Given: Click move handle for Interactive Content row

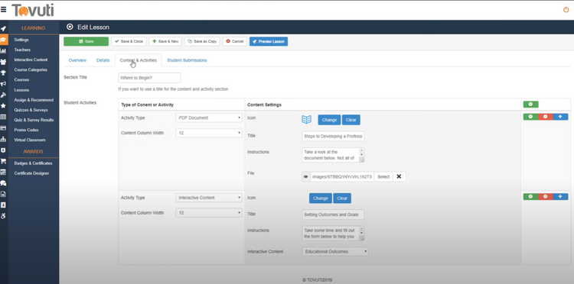Looking at the screenshot, I should (560, 197).
